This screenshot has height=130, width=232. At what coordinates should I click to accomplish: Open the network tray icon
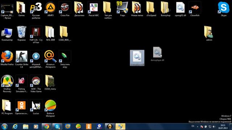[x=210, y=127]
